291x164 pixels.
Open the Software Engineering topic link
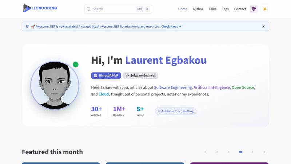(173, 87)
